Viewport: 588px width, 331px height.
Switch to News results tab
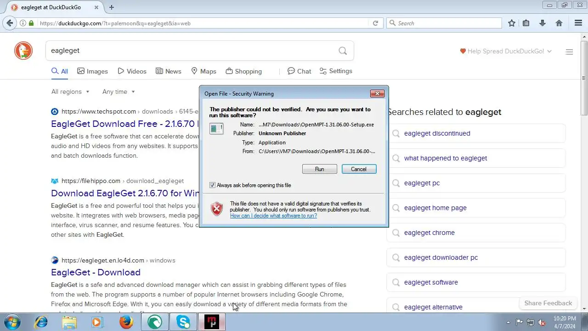[169, 71]
